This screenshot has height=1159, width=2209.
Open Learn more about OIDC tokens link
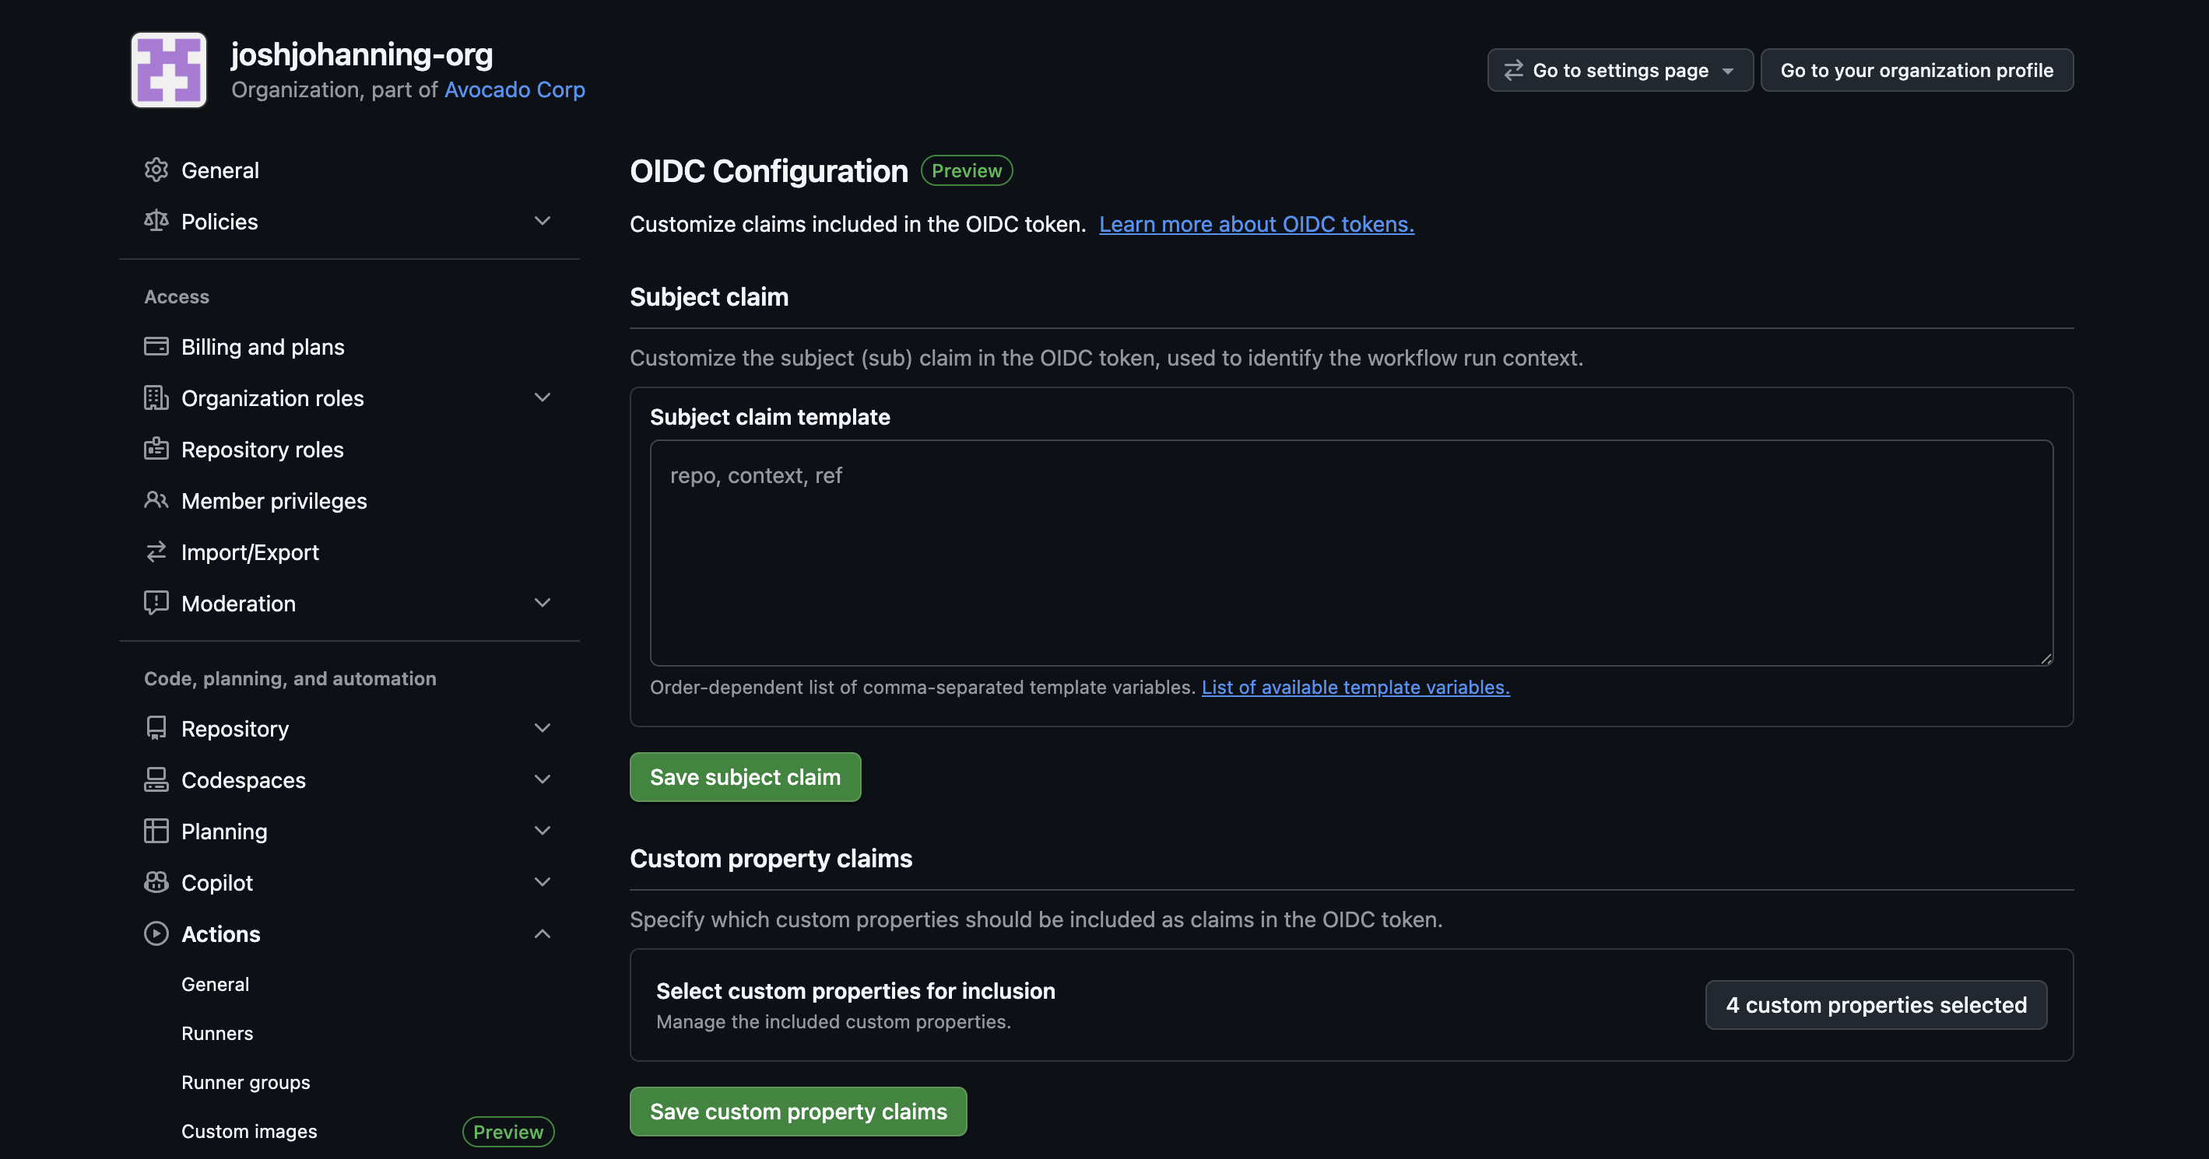click(x=1256, y=224)
